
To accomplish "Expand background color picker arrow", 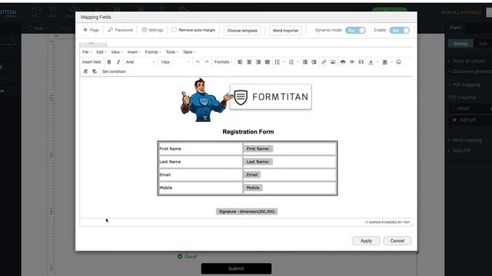I will click(x=391, y=62).
